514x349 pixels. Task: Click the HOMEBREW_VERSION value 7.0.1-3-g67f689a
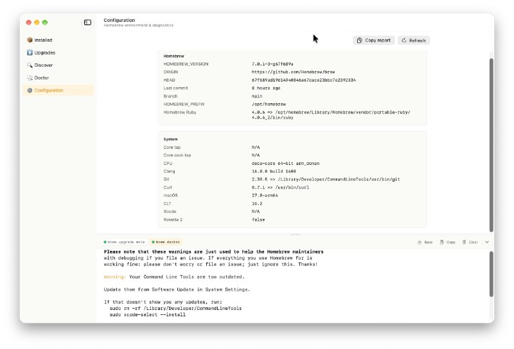(x=272, y=64)
